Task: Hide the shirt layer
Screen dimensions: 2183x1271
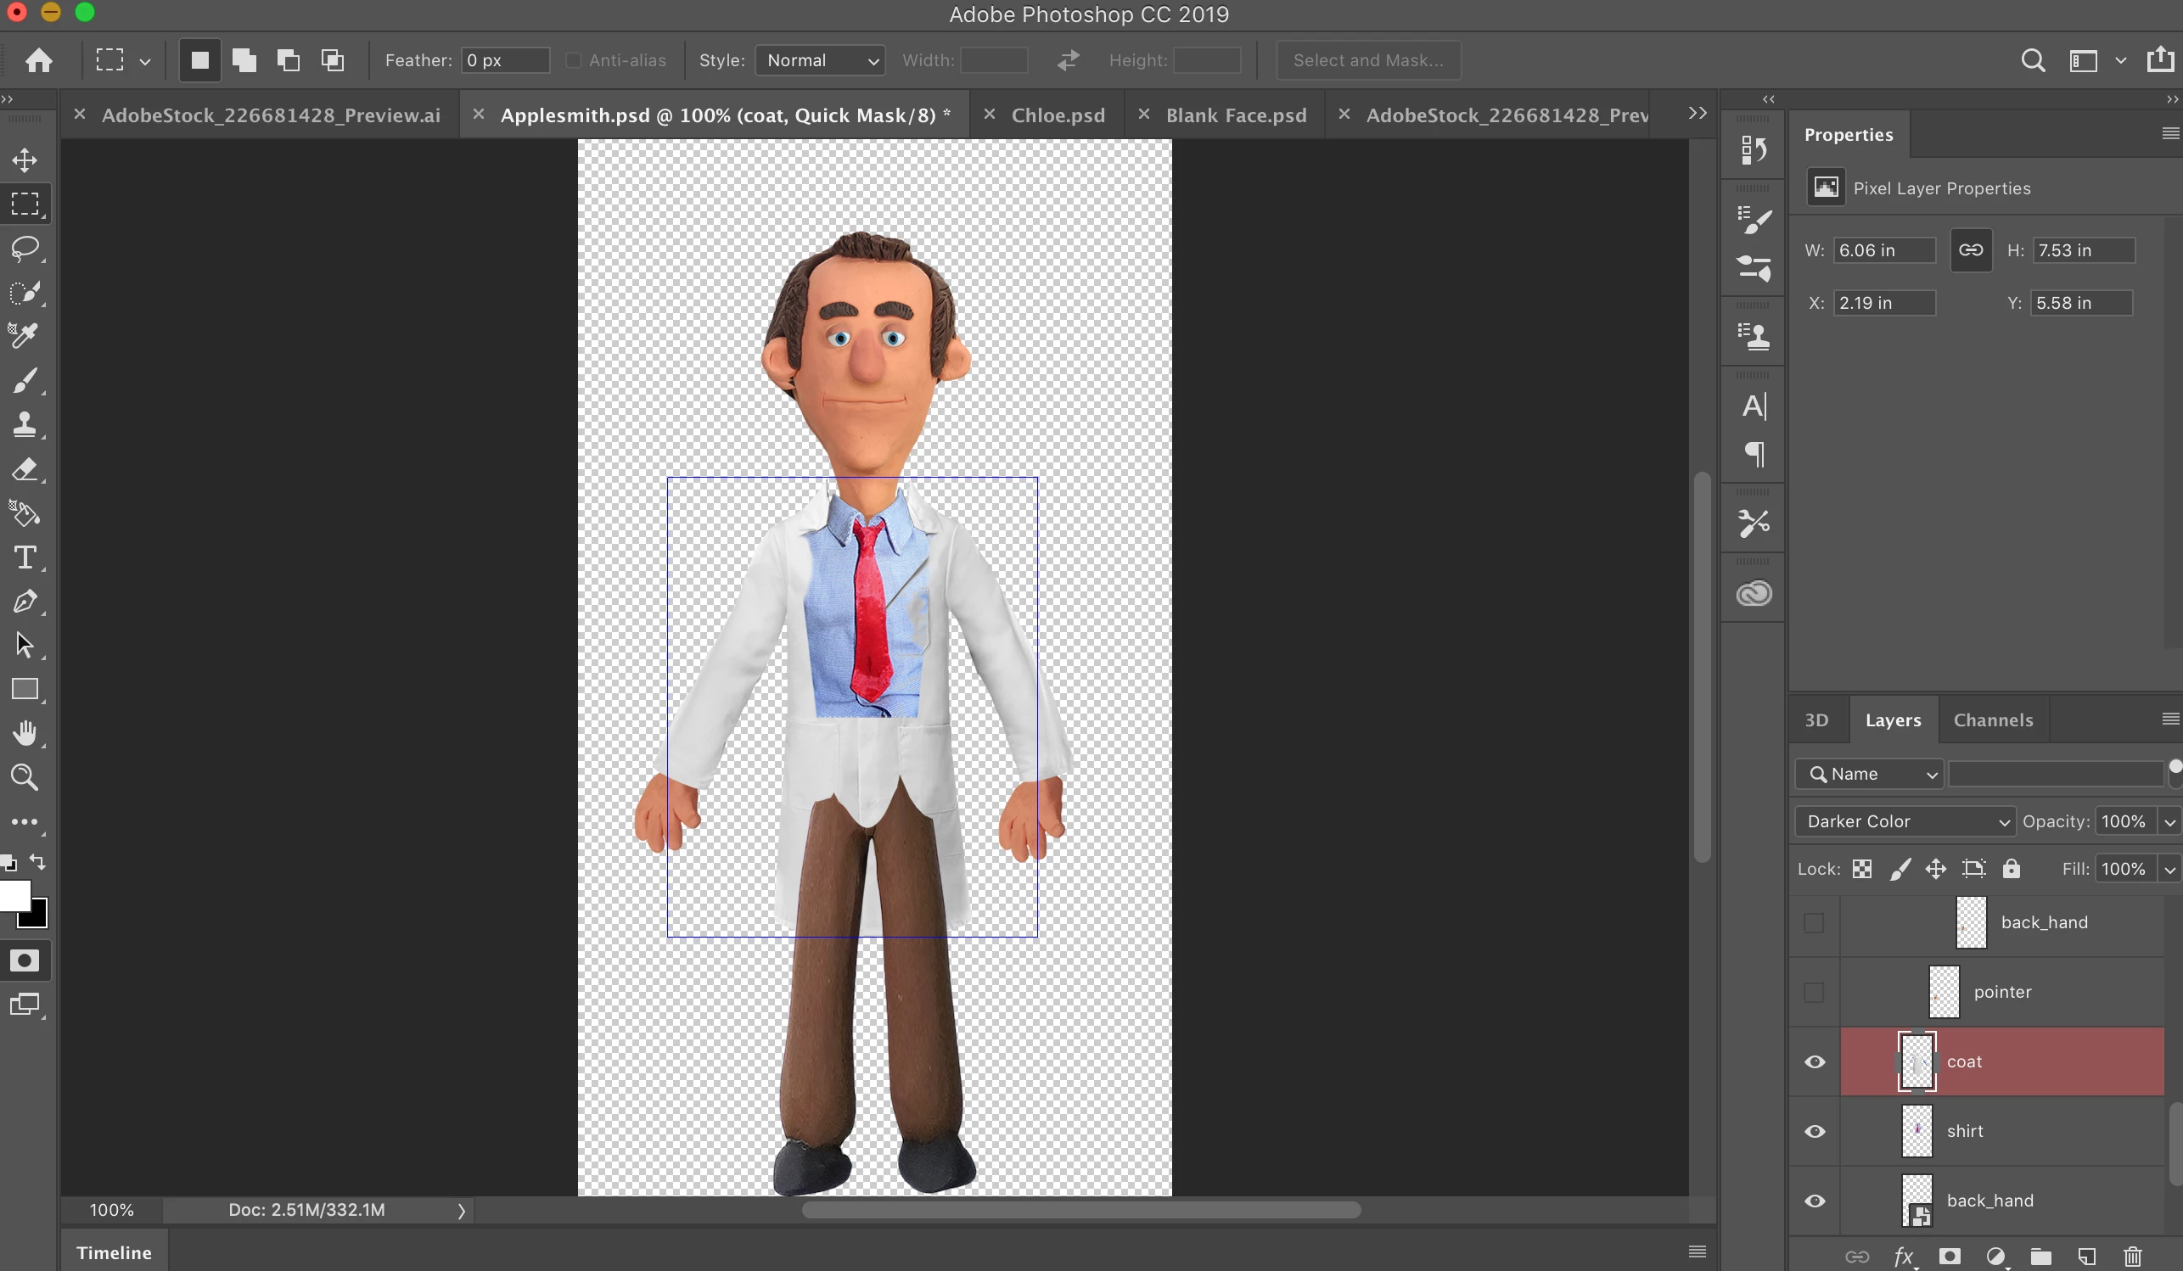Action: (x=1815, y=1131)
